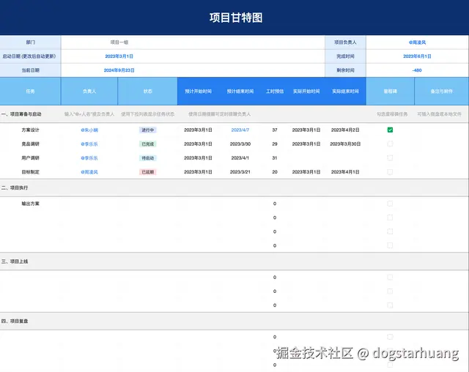The image size is (469, 372).
Task: Check the milestone box in 输出方案 row
Action: tap(390, 204)
